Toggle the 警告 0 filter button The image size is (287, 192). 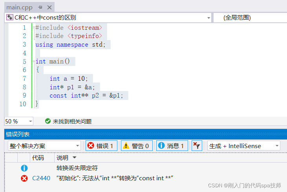tap(137, 146)
